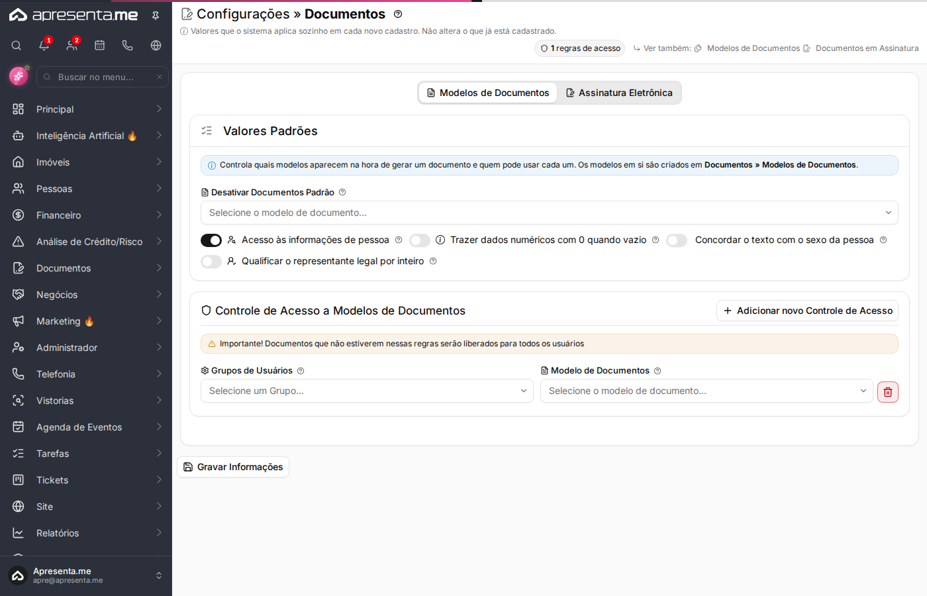Open Tarefas in the sidebar menu

point(86,454)
